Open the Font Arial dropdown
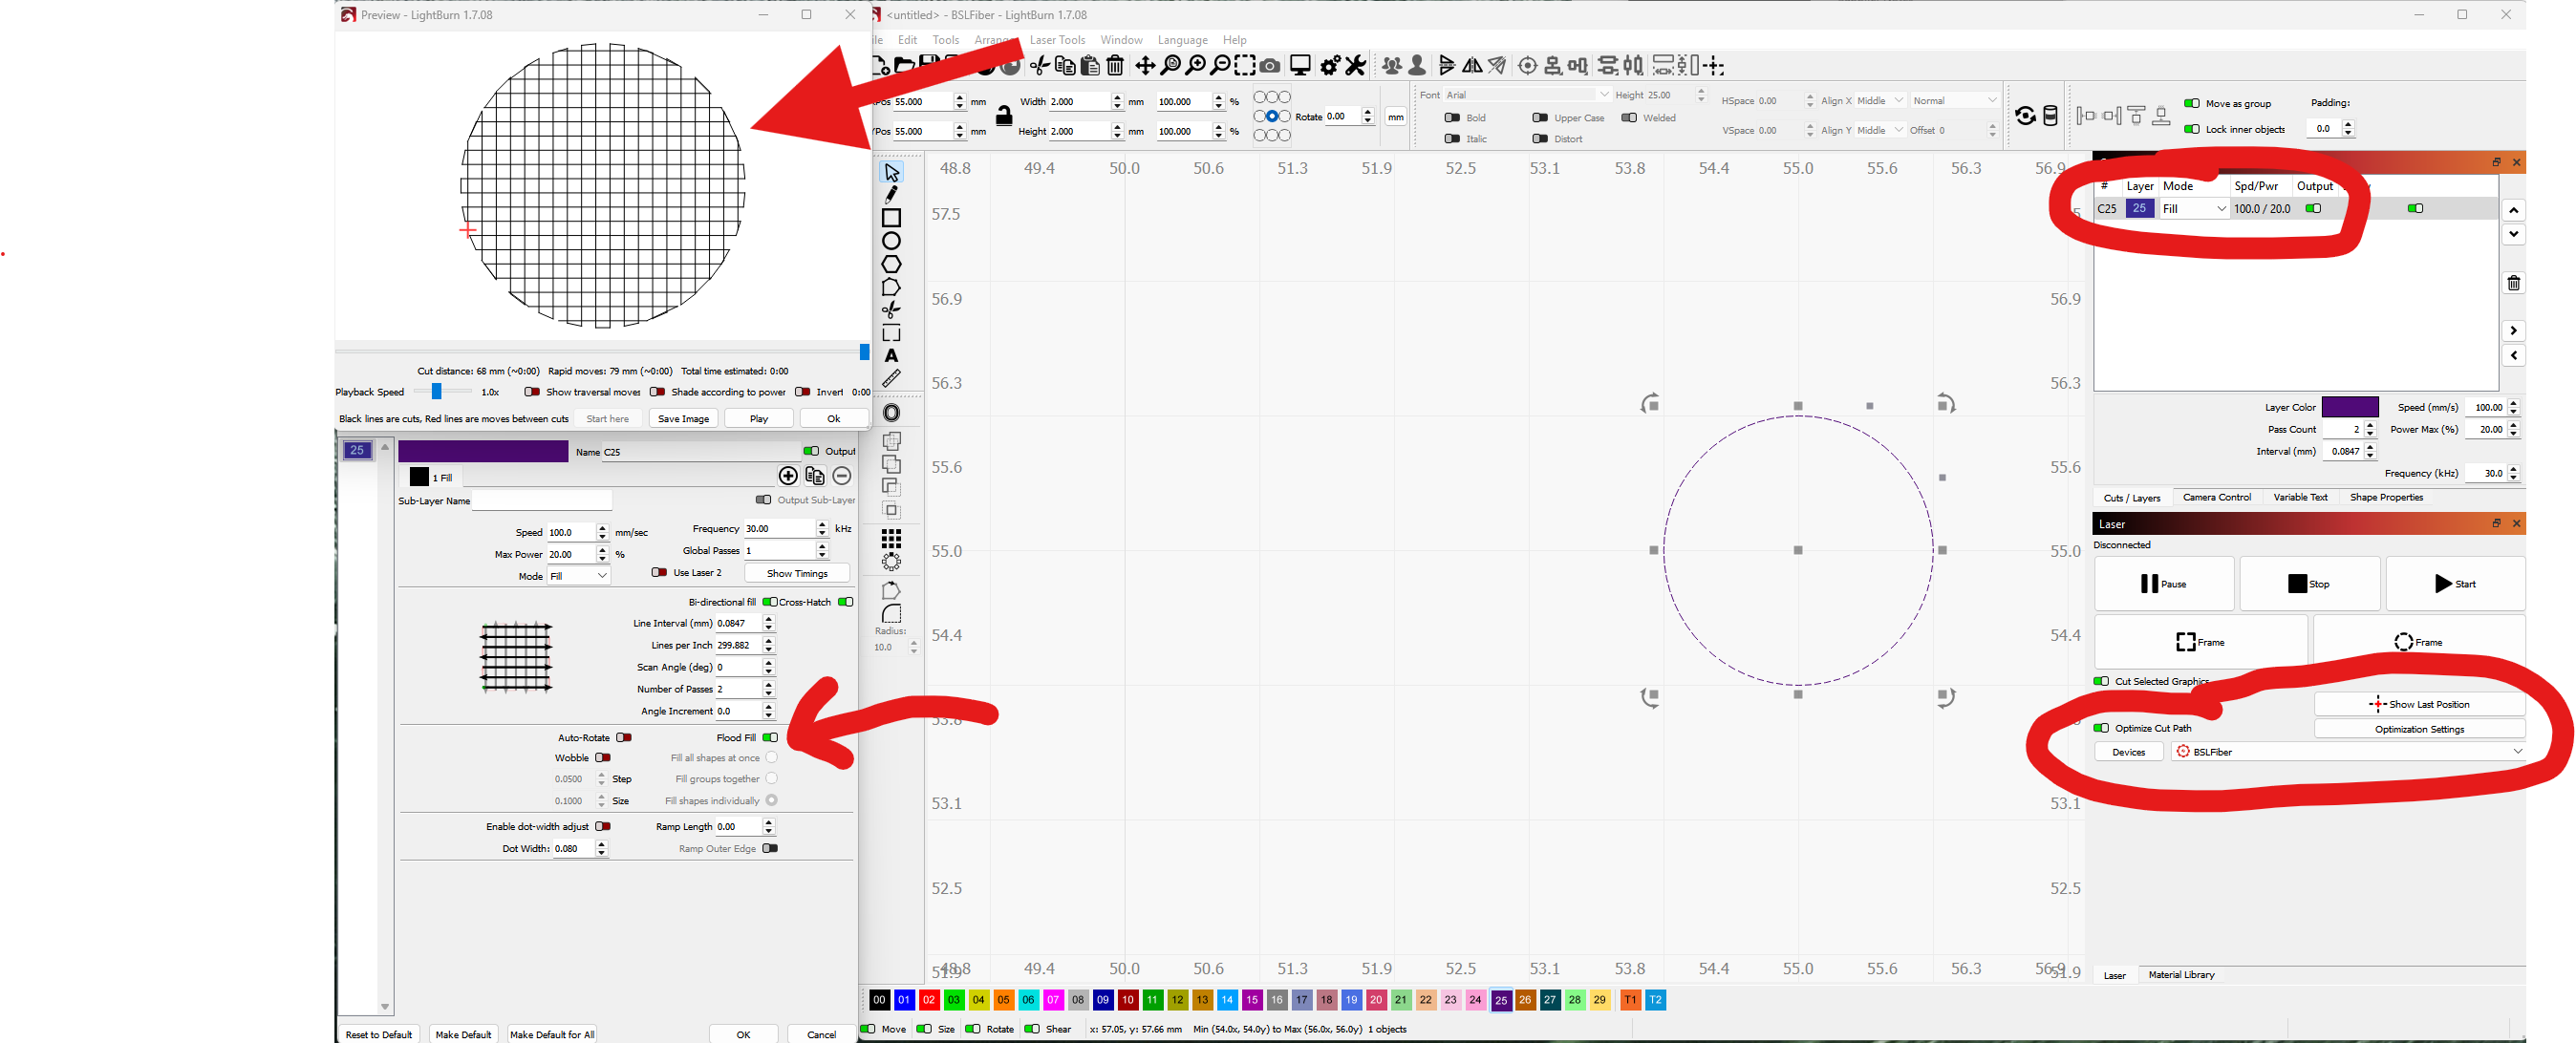This screenshot has height=1043, width=2576. tap(1527, 95)
